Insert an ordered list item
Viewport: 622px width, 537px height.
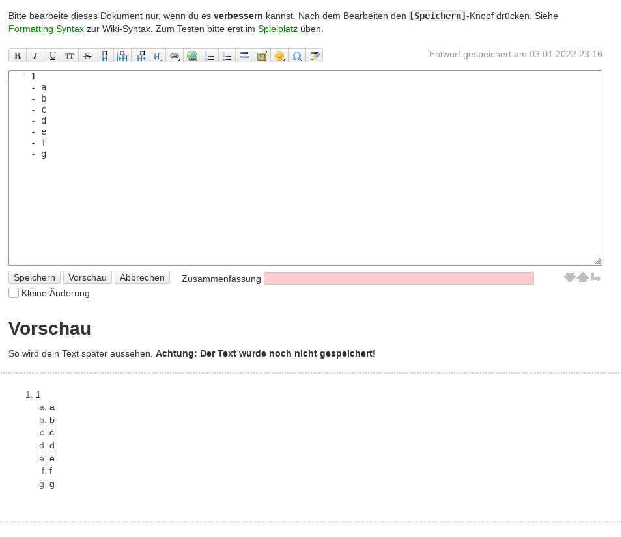[x=210, y=56]
